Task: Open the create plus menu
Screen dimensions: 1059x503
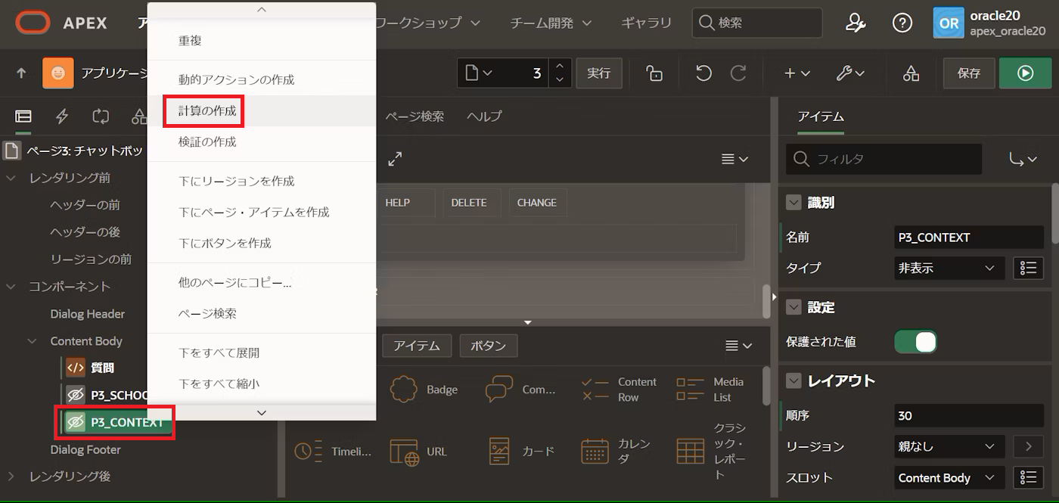Action: tap(797, 73)
